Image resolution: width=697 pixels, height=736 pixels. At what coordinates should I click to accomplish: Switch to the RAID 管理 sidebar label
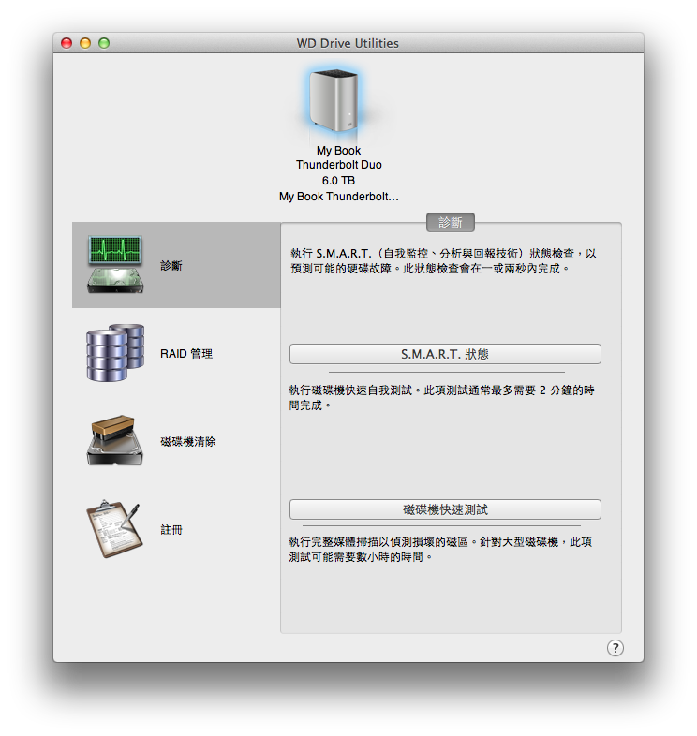click(186, 354)
